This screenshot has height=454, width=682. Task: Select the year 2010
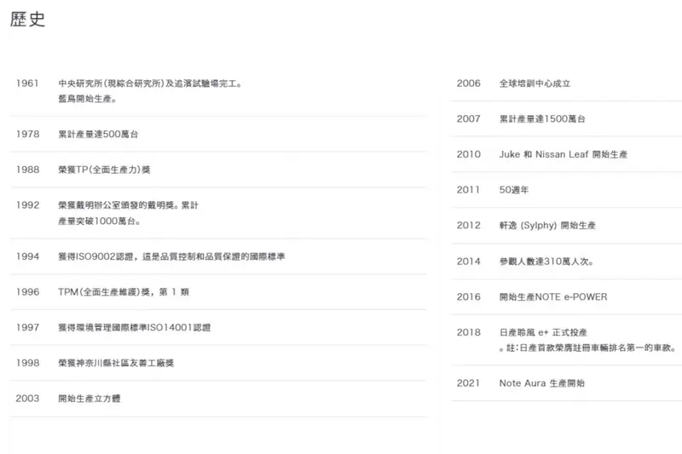tap(468, 154)
